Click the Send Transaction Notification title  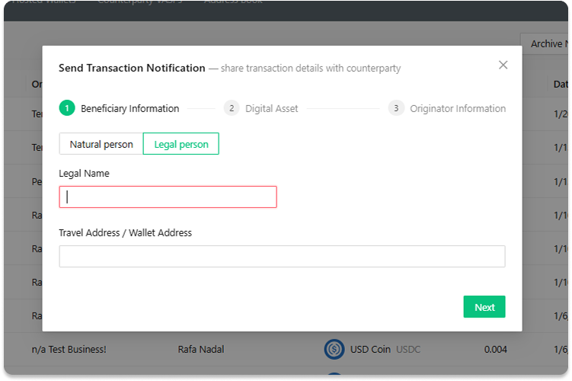[x=132, y=68]
